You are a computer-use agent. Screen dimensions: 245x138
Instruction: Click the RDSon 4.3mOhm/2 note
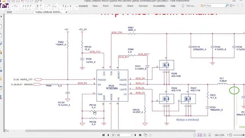188,120
